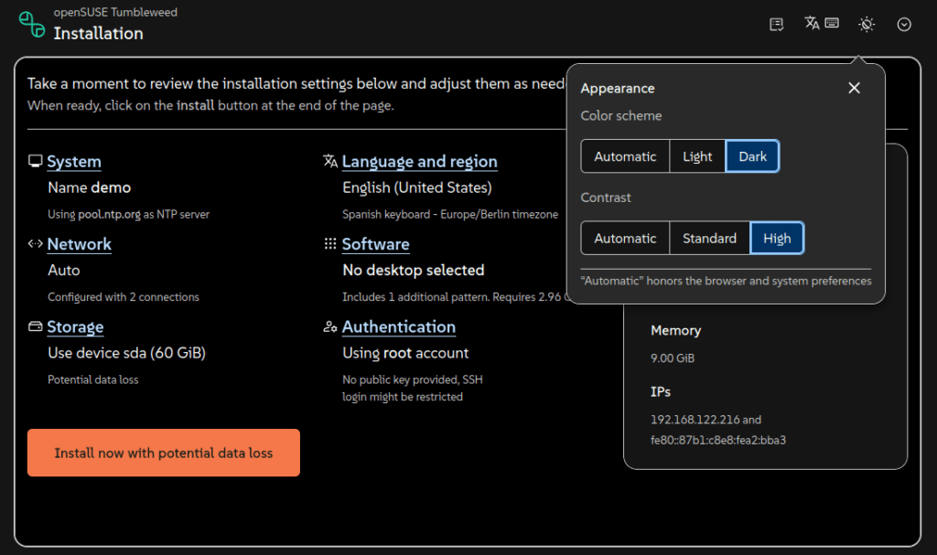
Task: Click the software grid icon
Action: point(329,243)
